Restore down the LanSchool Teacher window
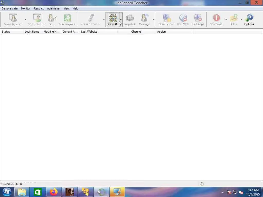Viewport: 263px width, 197px height. click(247, 3)
